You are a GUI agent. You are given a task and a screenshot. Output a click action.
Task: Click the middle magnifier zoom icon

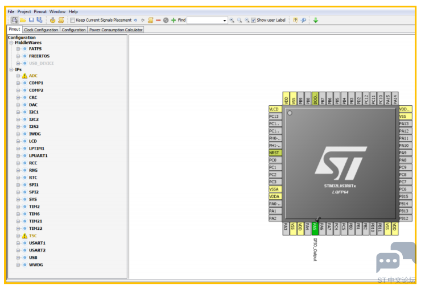point(240,20)
